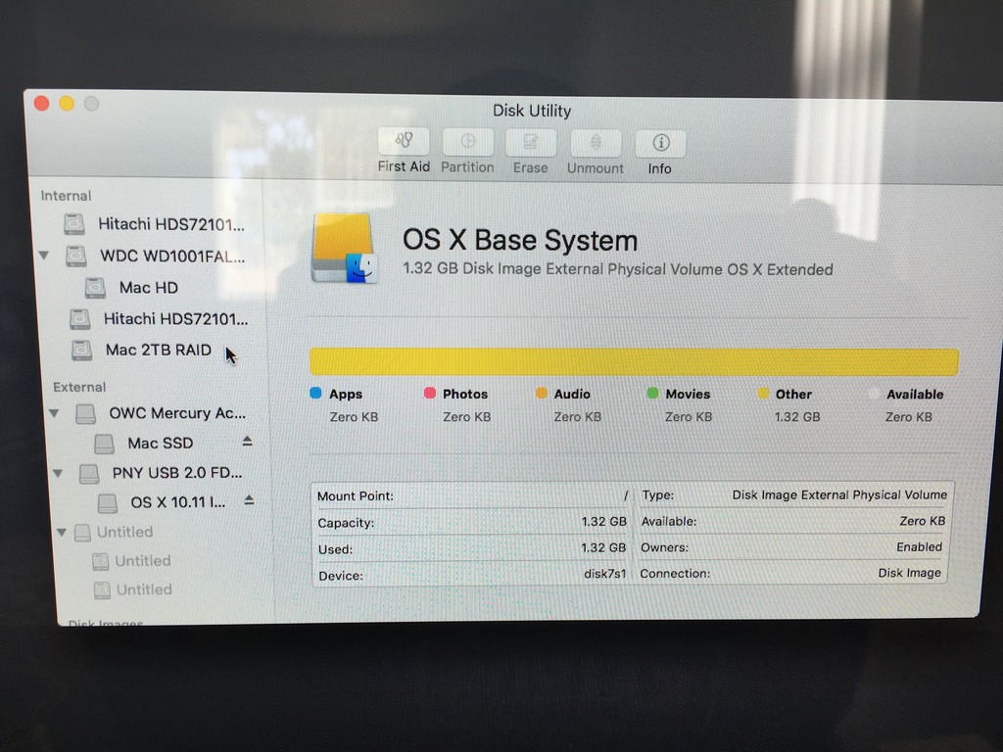This screenshot has width=1003, height=752.
Task: Click the Owners Enabled value
Action: tap(919, 546)
